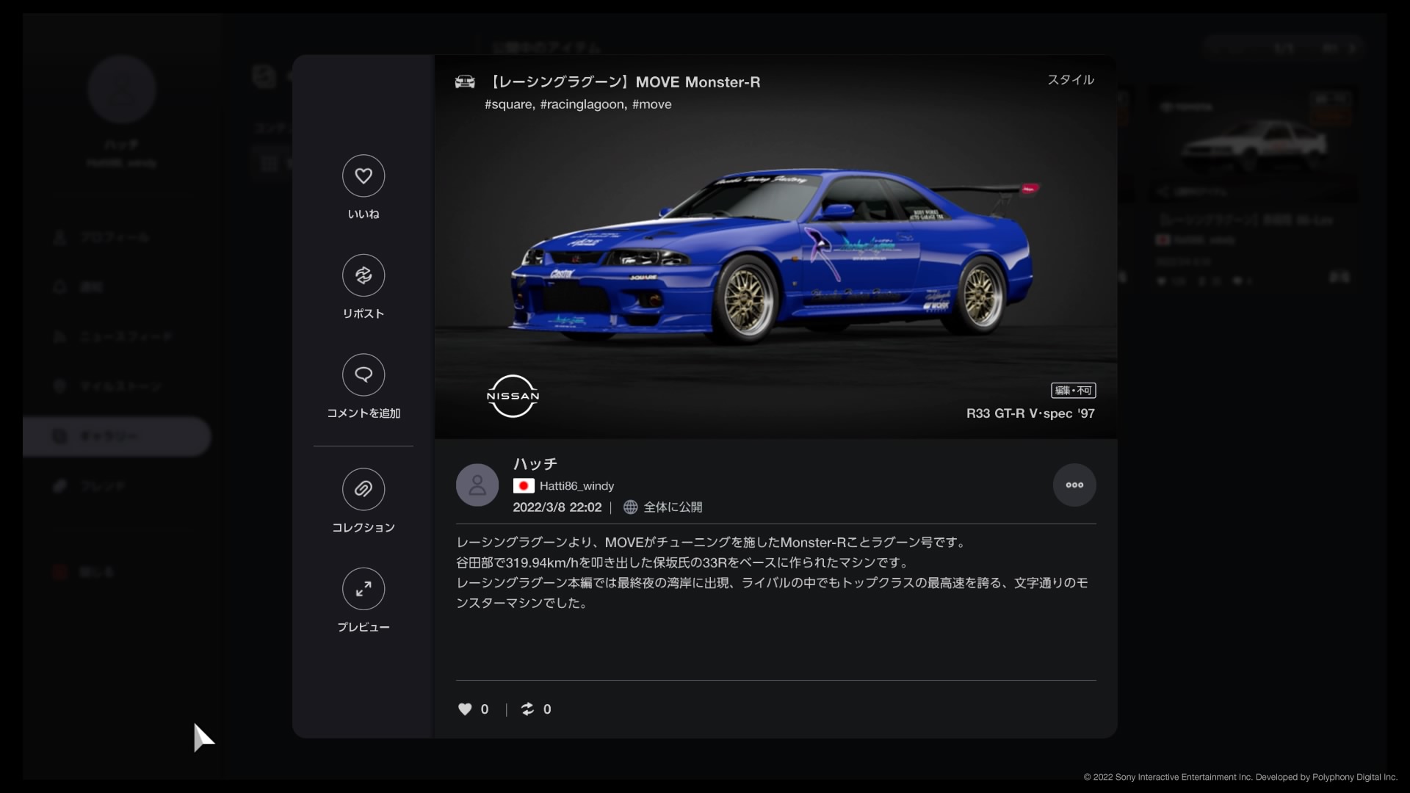
Task: Click the R33 GT-R V·spec '97 label
Action: point(1030,413)
